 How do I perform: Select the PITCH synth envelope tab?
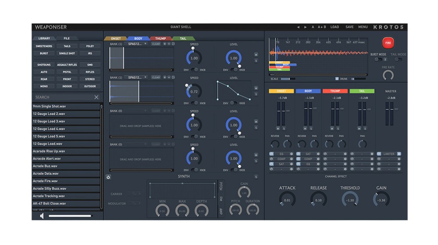coord(221,186)
